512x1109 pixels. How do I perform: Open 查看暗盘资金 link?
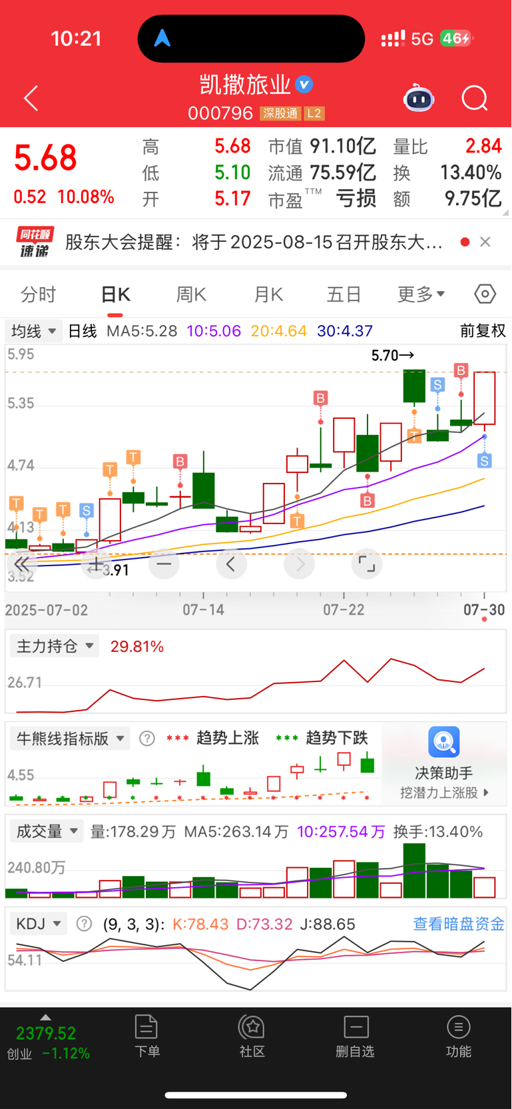coord(459,924)
